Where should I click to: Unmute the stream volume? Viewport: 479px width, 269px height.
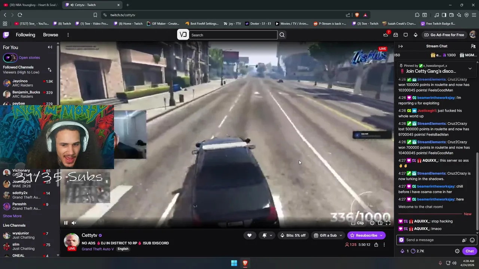(x=74, y=223)
